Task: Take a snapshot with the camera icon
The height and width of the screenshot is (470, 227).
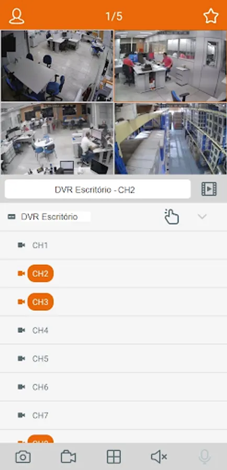Action: 23,457
